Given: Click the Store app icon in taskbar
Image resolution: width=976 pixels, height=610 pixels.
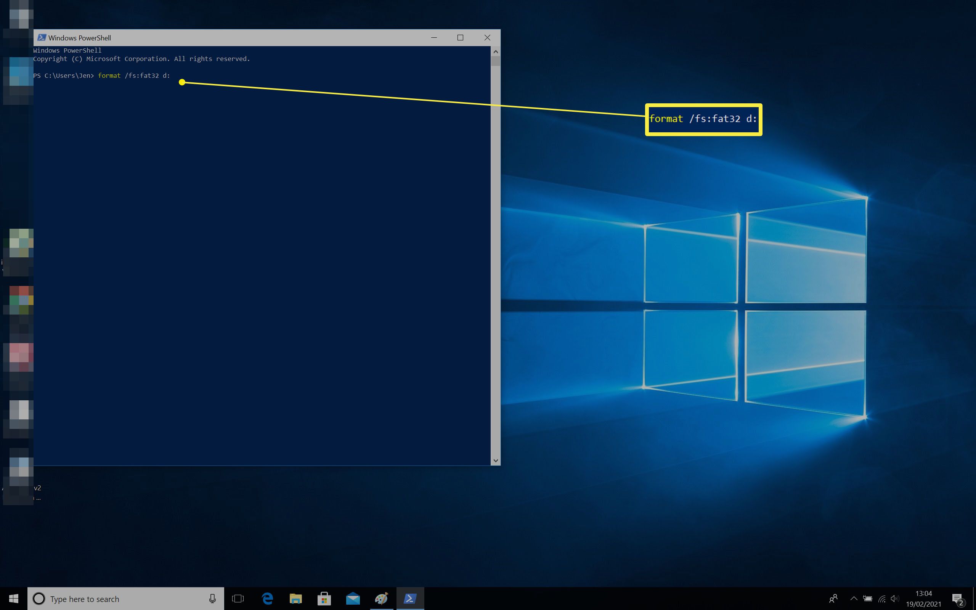Looking at the screenshot, I should coord(323,598).
